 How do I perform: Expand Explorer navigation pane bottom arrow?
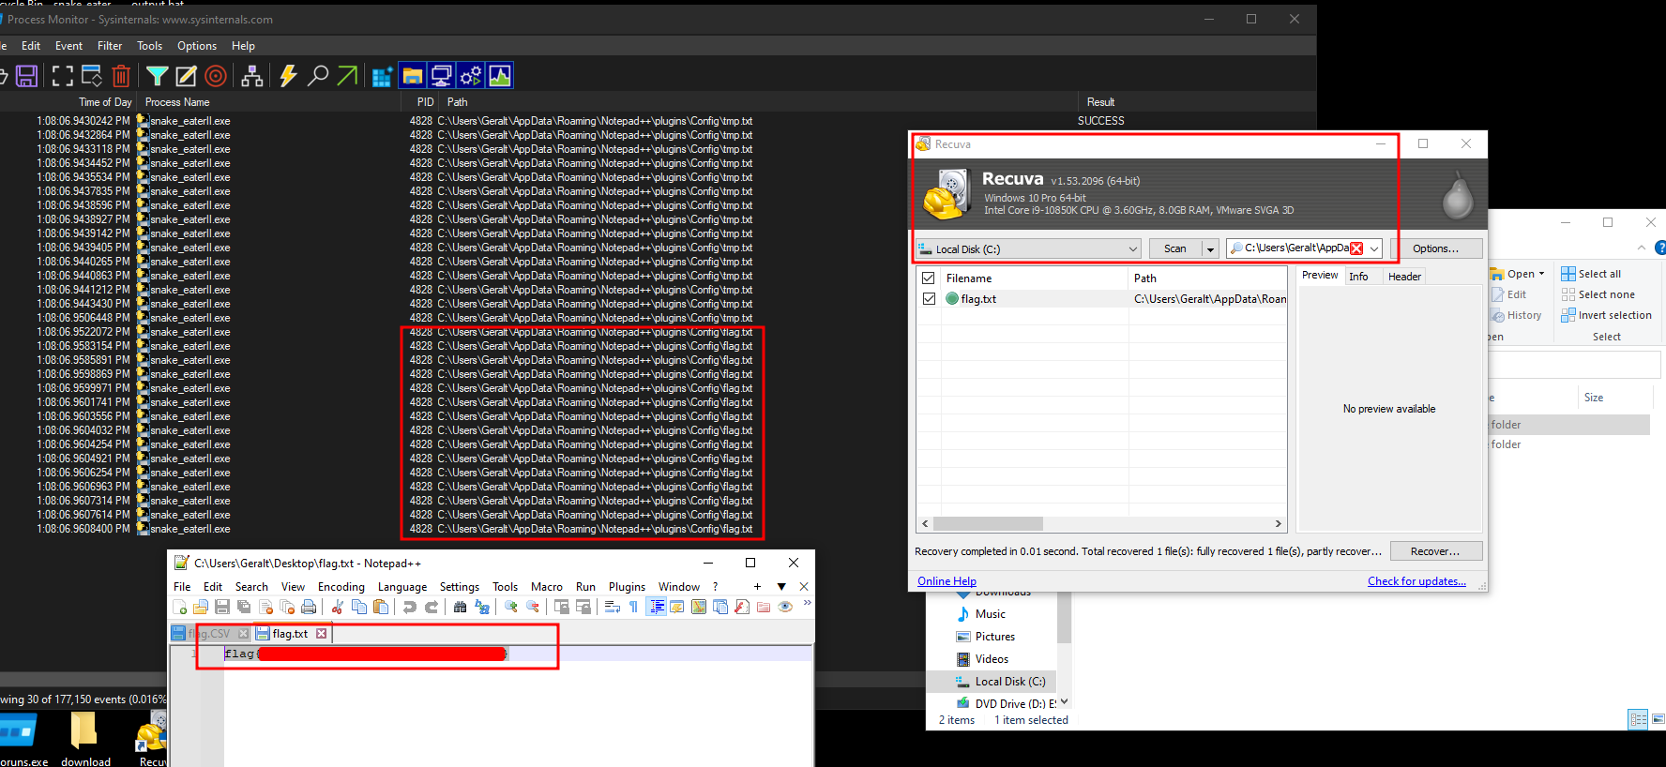tap(1064, 701)
